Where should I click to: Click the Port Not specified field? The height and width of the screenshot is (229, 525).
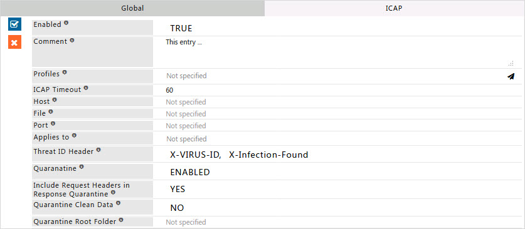point(337,126)
